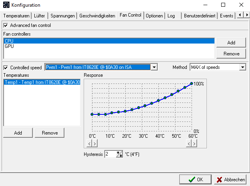
Task: Click Remove below Temperatures list
Action: pyautogui.click(x=50, y=133)
